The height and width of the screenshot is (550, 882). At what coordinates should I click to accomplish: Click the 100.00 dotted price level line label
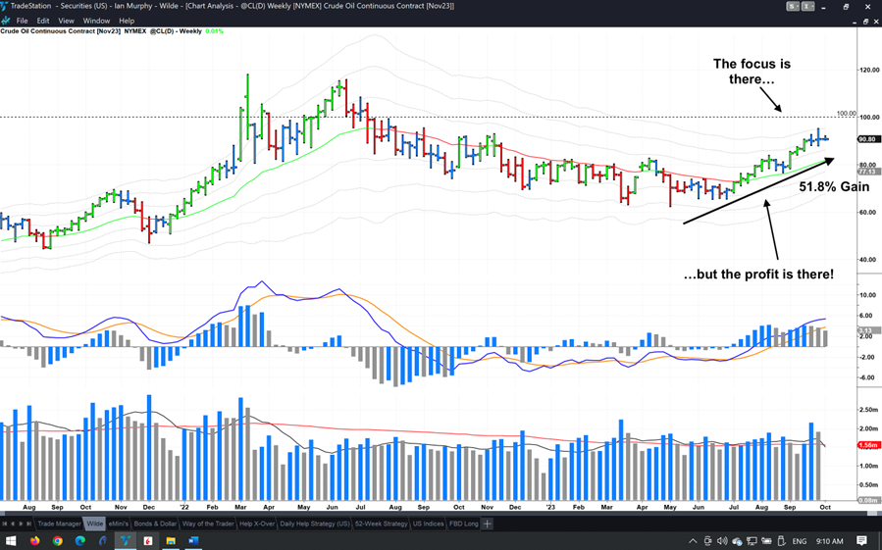[x=845, y=114]
